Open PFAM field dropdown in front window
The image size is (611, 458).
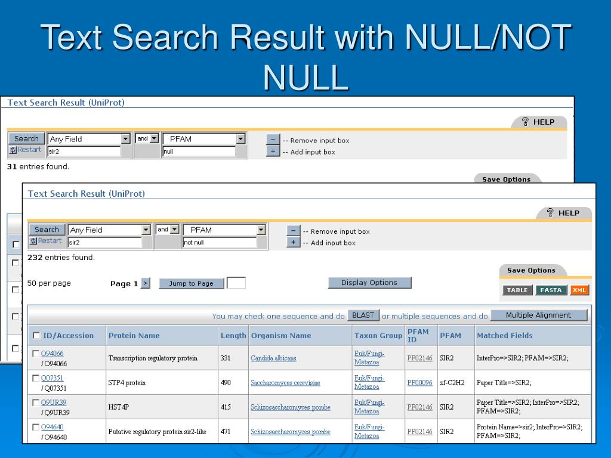[x=261, y=230]
